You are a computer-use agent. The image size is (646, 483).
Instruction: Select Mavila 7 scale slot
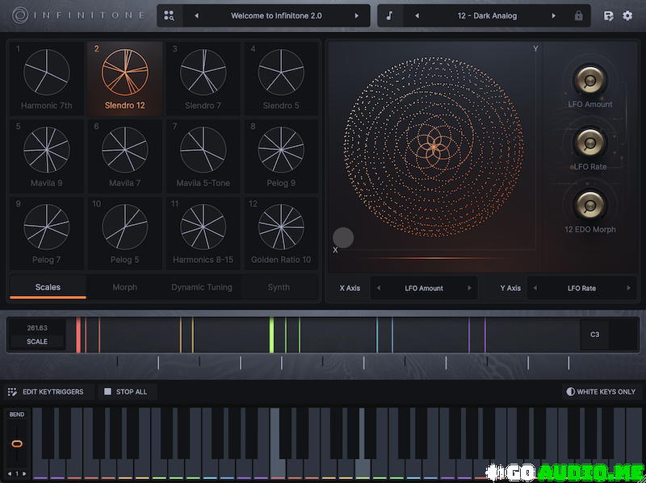pos(125,156)
